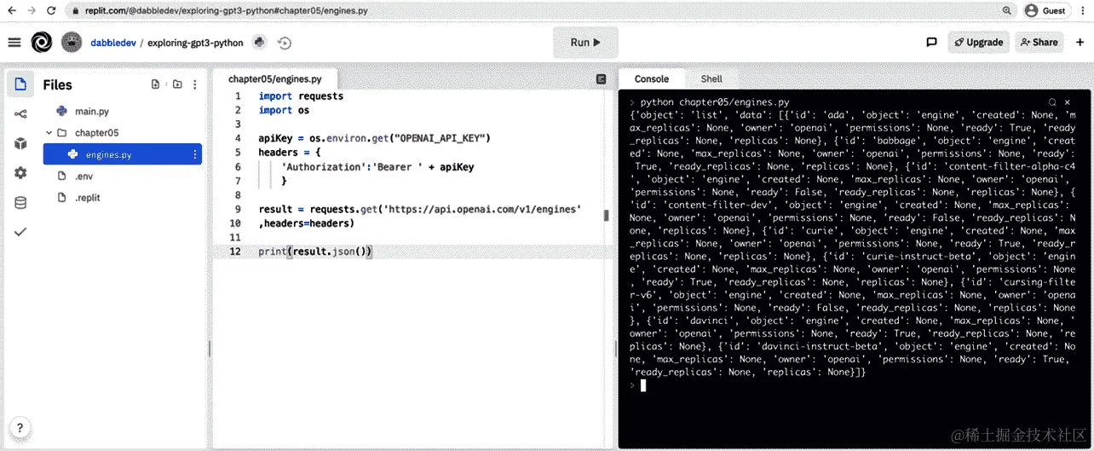The height and width of the screenshot is (451, 1094).
Task: Click the console input cursor prompt
Action: click(x=643, y=385)
